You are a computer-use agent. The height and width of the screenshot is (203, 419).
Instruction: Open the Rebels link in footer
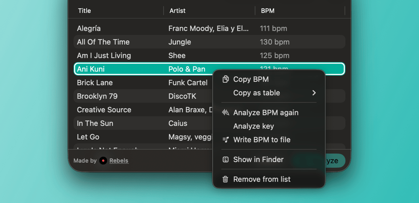[119, 161]
